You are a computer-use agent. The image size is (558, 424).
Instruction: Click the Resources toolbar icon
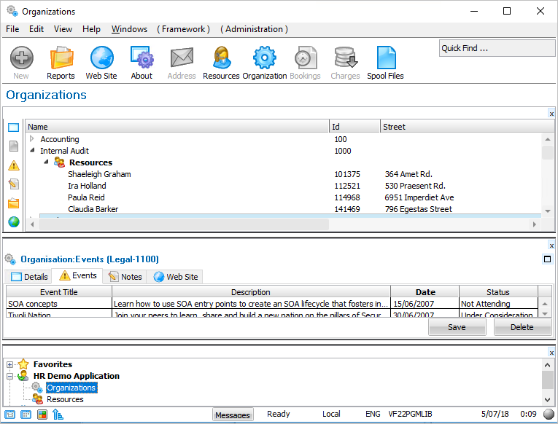click(x=221, y=62)
